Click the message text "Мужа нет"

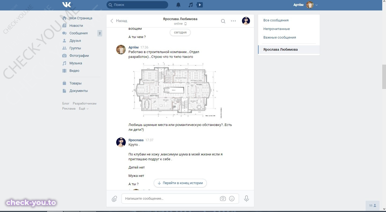click(136, 176)
